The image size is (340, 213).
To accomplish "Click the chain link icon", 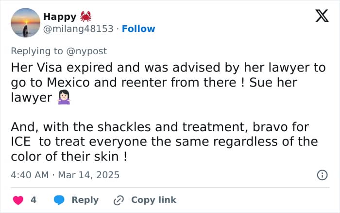I will [x=119, y=200].
